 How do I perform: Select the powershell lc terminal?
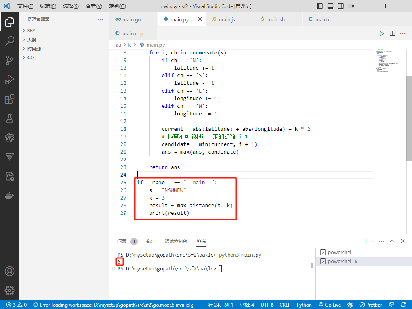364,261
